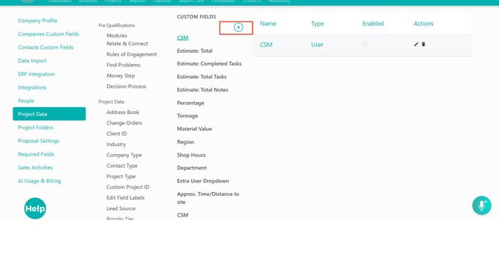Image resolution: width=499 pixels, height=280 pixels.
Task: Open the round Help button
Action: click(x=35, y=209)
